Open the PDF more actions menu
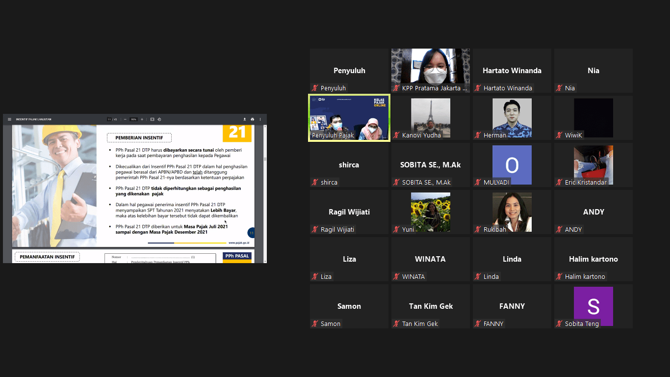 point(260,119)
